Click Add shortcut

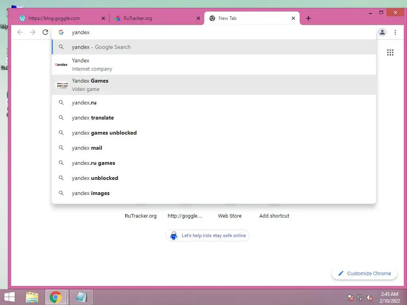(x=274, y=216)
